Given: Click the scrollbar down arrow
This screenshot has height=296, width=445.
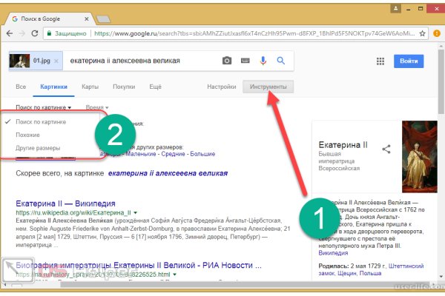Looking at the screenshot, I should [x=441, y=276].
